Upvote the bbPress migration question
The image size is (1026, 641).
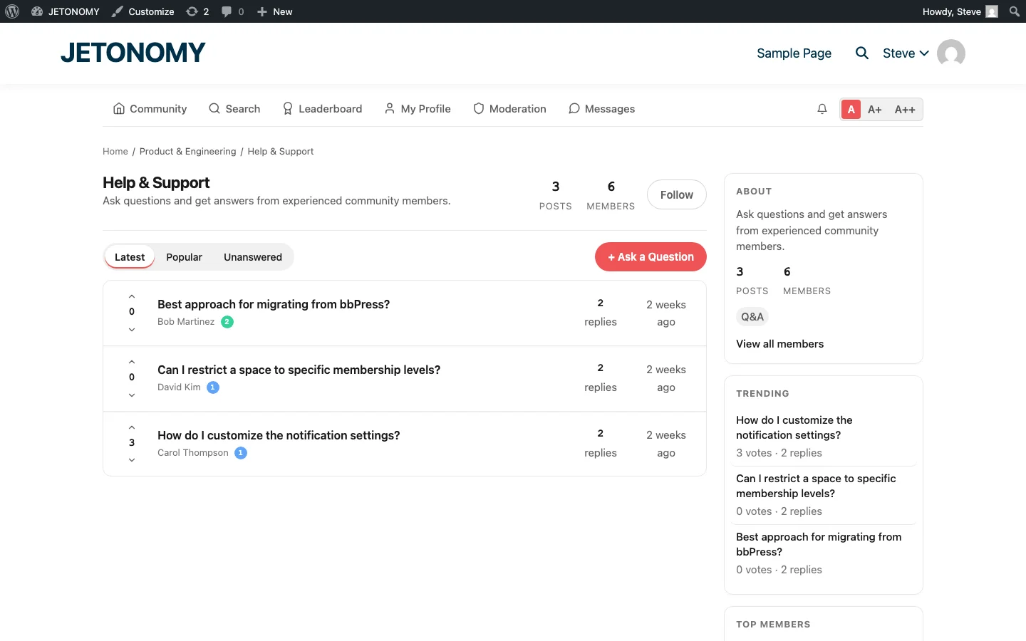coord(131,296)
